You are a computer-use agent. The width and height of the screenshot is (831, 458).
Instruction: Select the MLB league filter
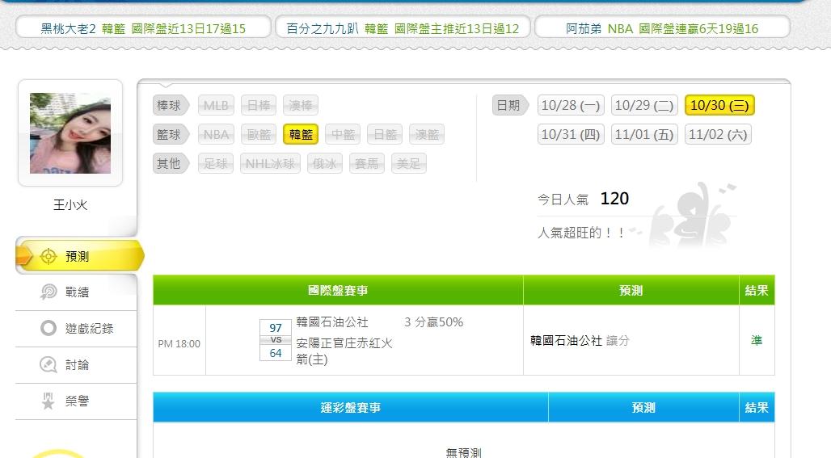coord(216,105)
